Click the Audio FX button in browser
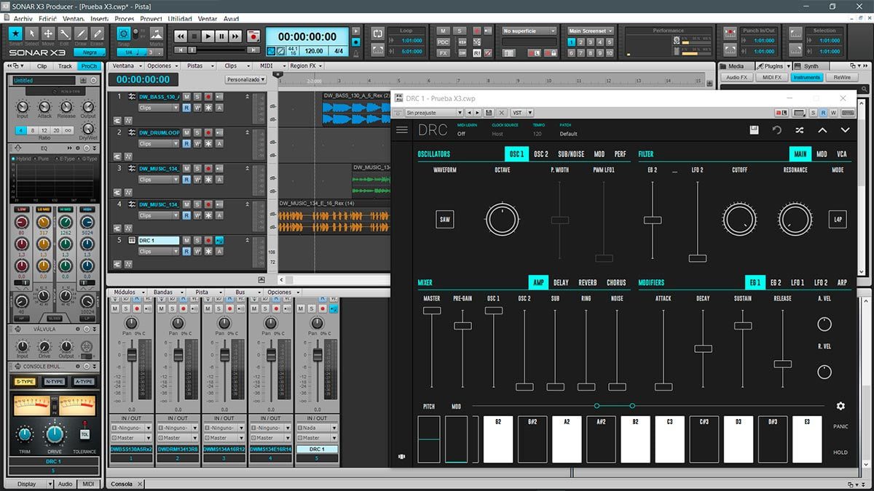 click(736, 77)
